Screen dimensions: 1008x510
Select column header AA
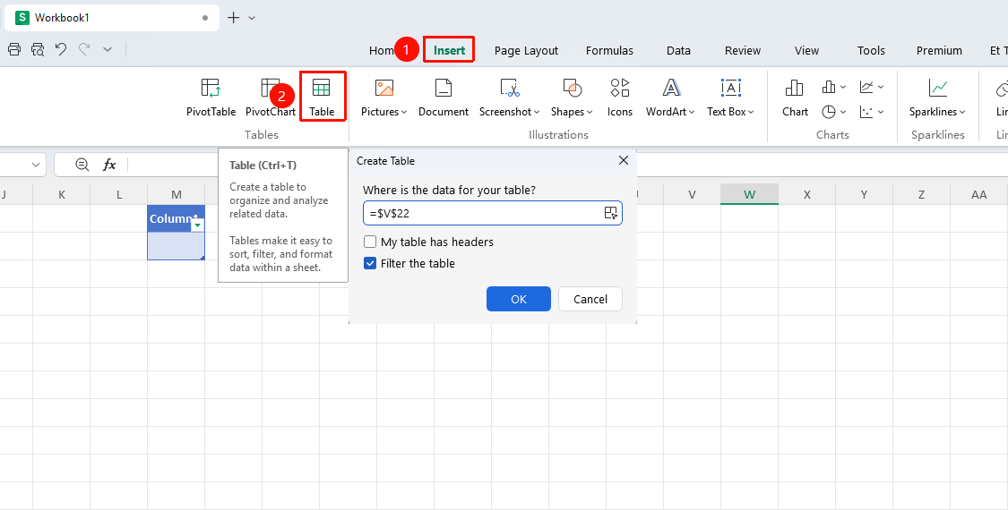coord(979,194)
